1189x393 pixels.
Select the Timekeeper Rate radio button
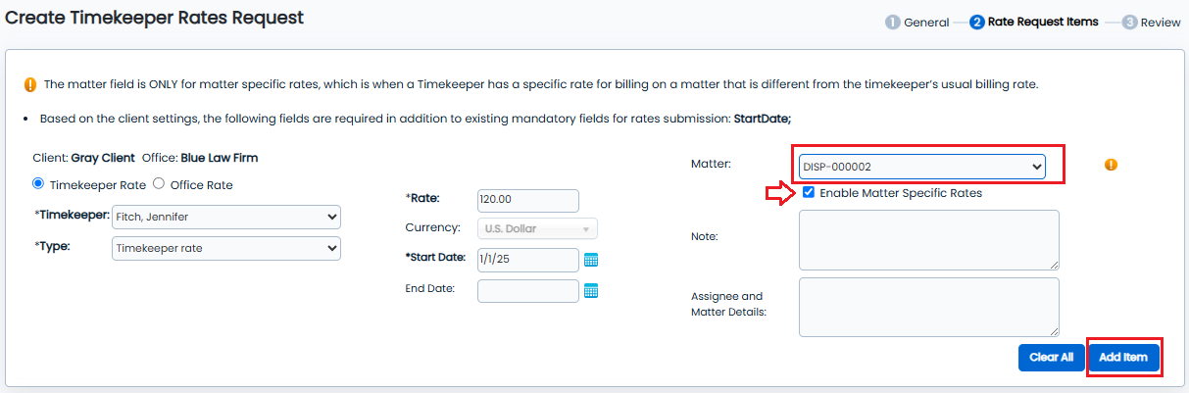pos(39,184)
